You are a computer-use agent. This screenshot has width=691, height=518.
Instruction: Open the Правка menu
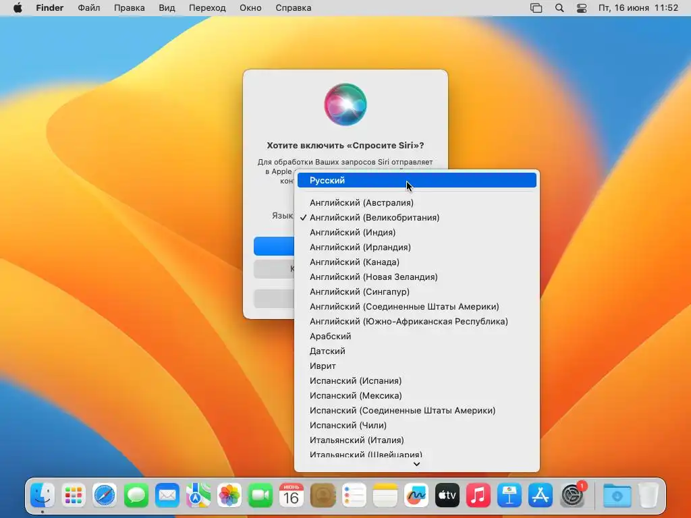click(x=129, y=8)
